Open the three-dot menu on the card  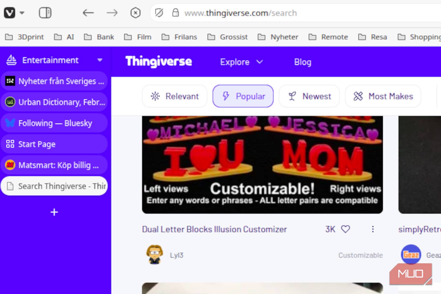[373, 229]
